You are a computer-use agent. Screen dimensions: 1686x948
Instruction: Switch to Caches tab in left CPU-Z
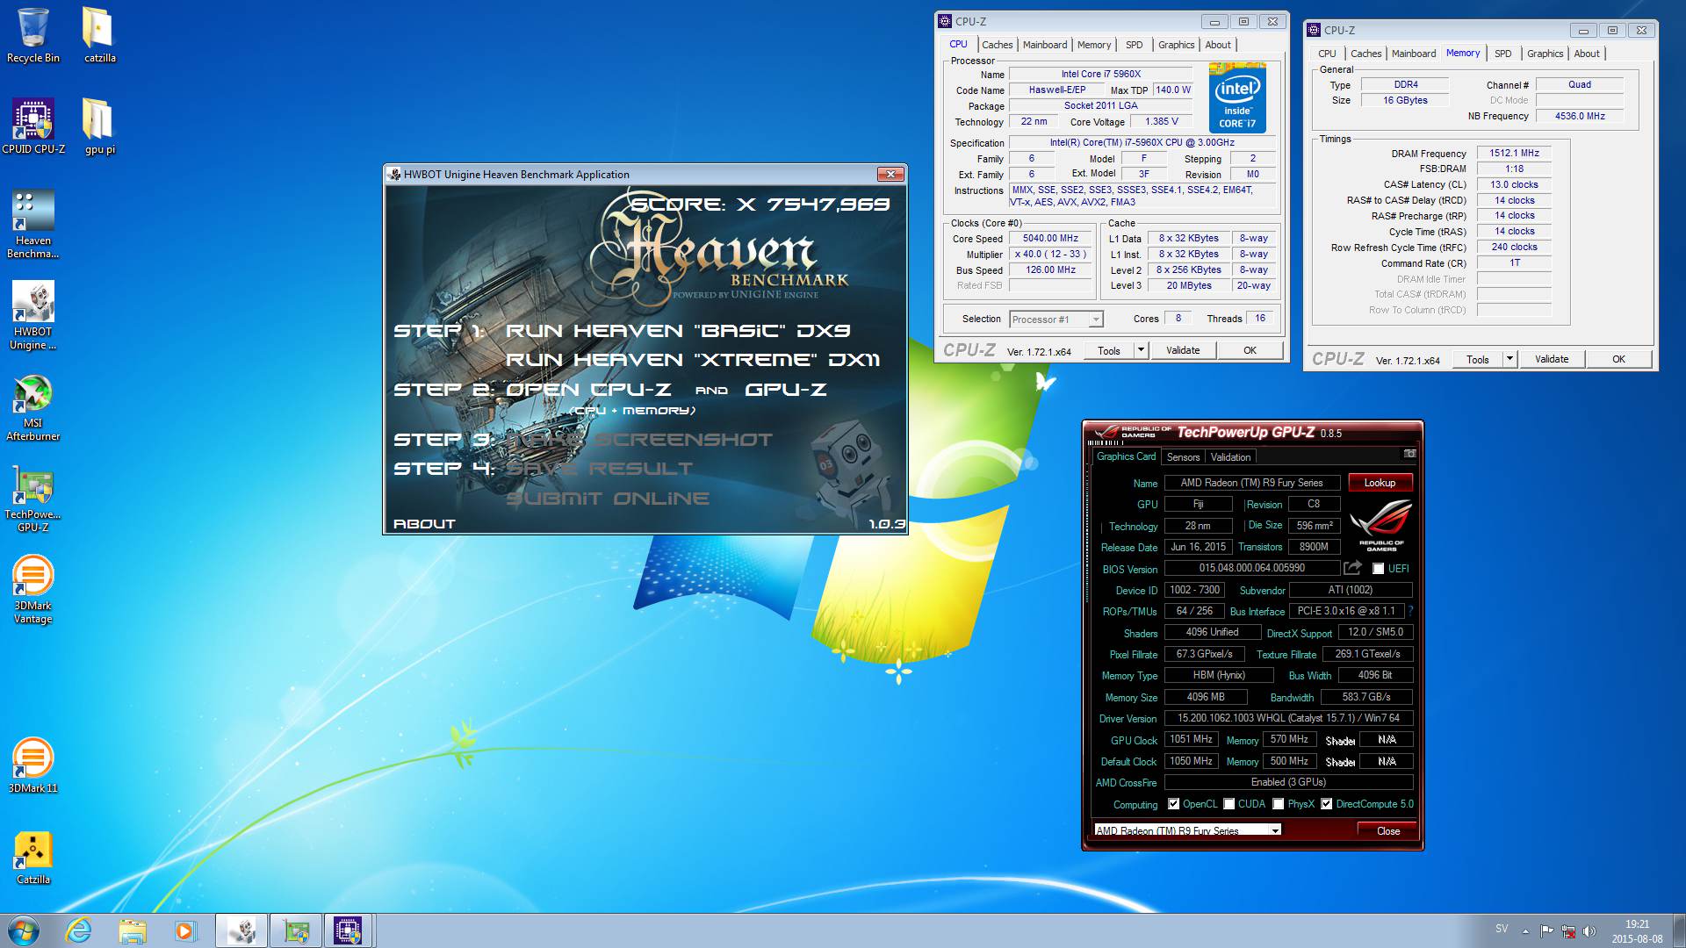997,45
